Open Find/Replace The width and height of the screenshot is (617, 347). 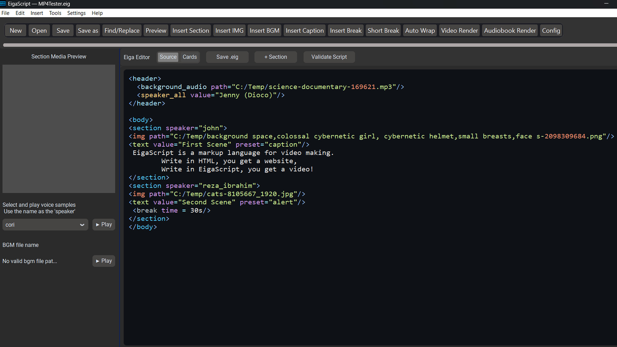(122, 30)
